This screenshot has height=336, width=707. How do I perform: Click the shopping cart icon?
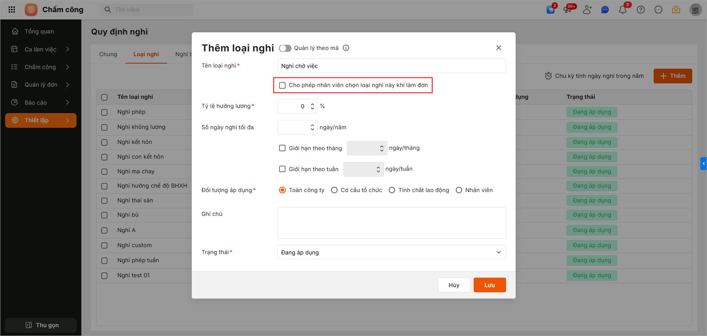click(551, 10)
